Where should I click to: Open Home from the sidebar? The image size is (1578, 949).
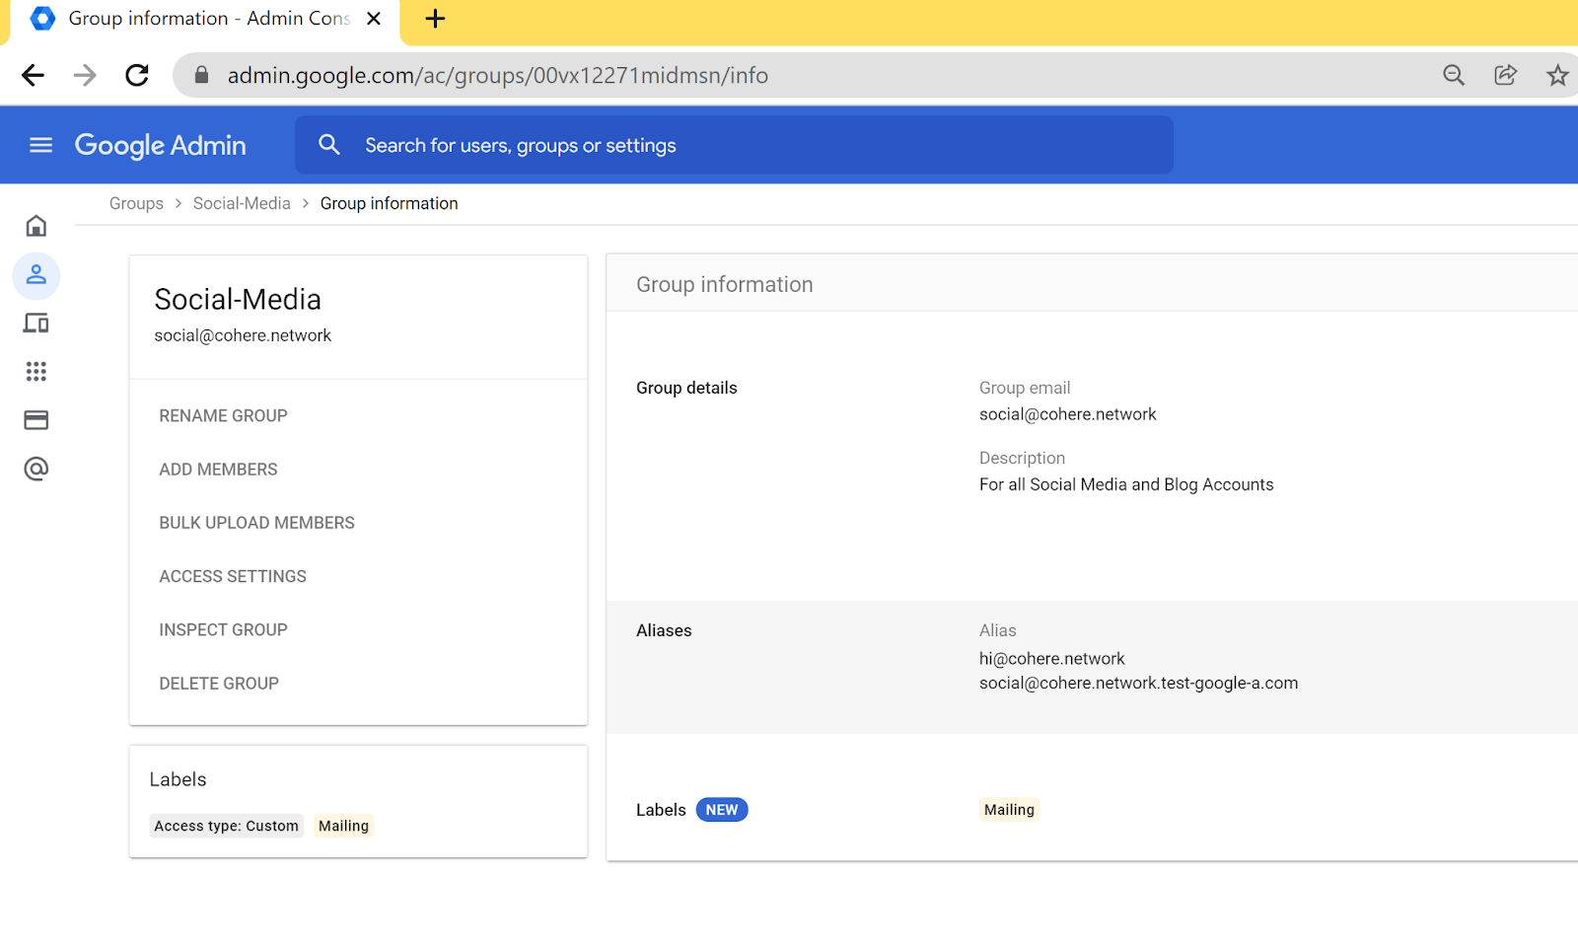pyautogui.click(x=36, y=226)
